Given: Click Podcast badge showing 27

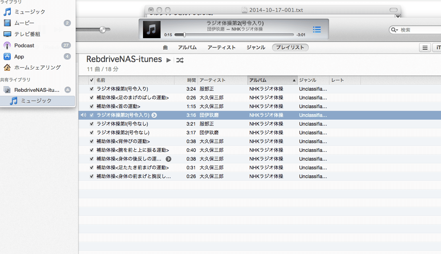Looking at the screenshot, I should coord(66,45).
